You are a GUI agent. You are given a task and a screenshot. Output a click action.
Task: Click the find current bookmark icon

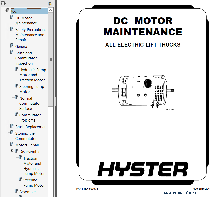[49, 4]
